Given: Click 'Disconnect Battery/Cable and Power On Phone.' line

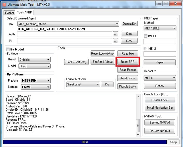Looking at the screenshot, I should tap(35, 126).
